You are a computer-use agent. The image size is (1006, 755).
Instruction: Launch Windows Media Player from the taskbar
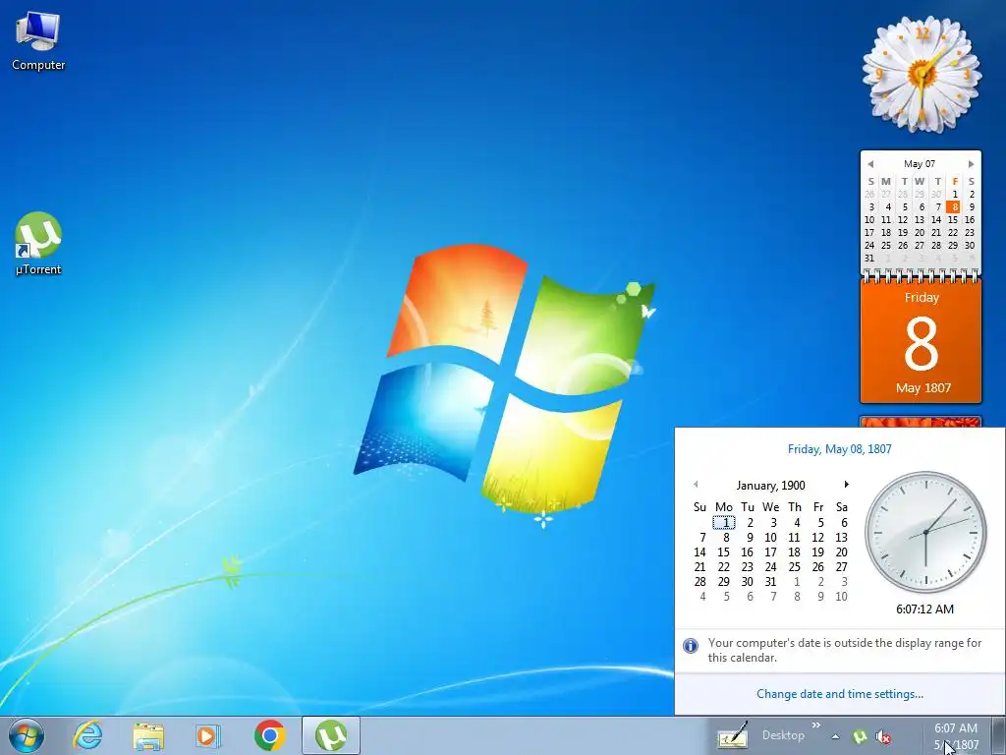208,735
